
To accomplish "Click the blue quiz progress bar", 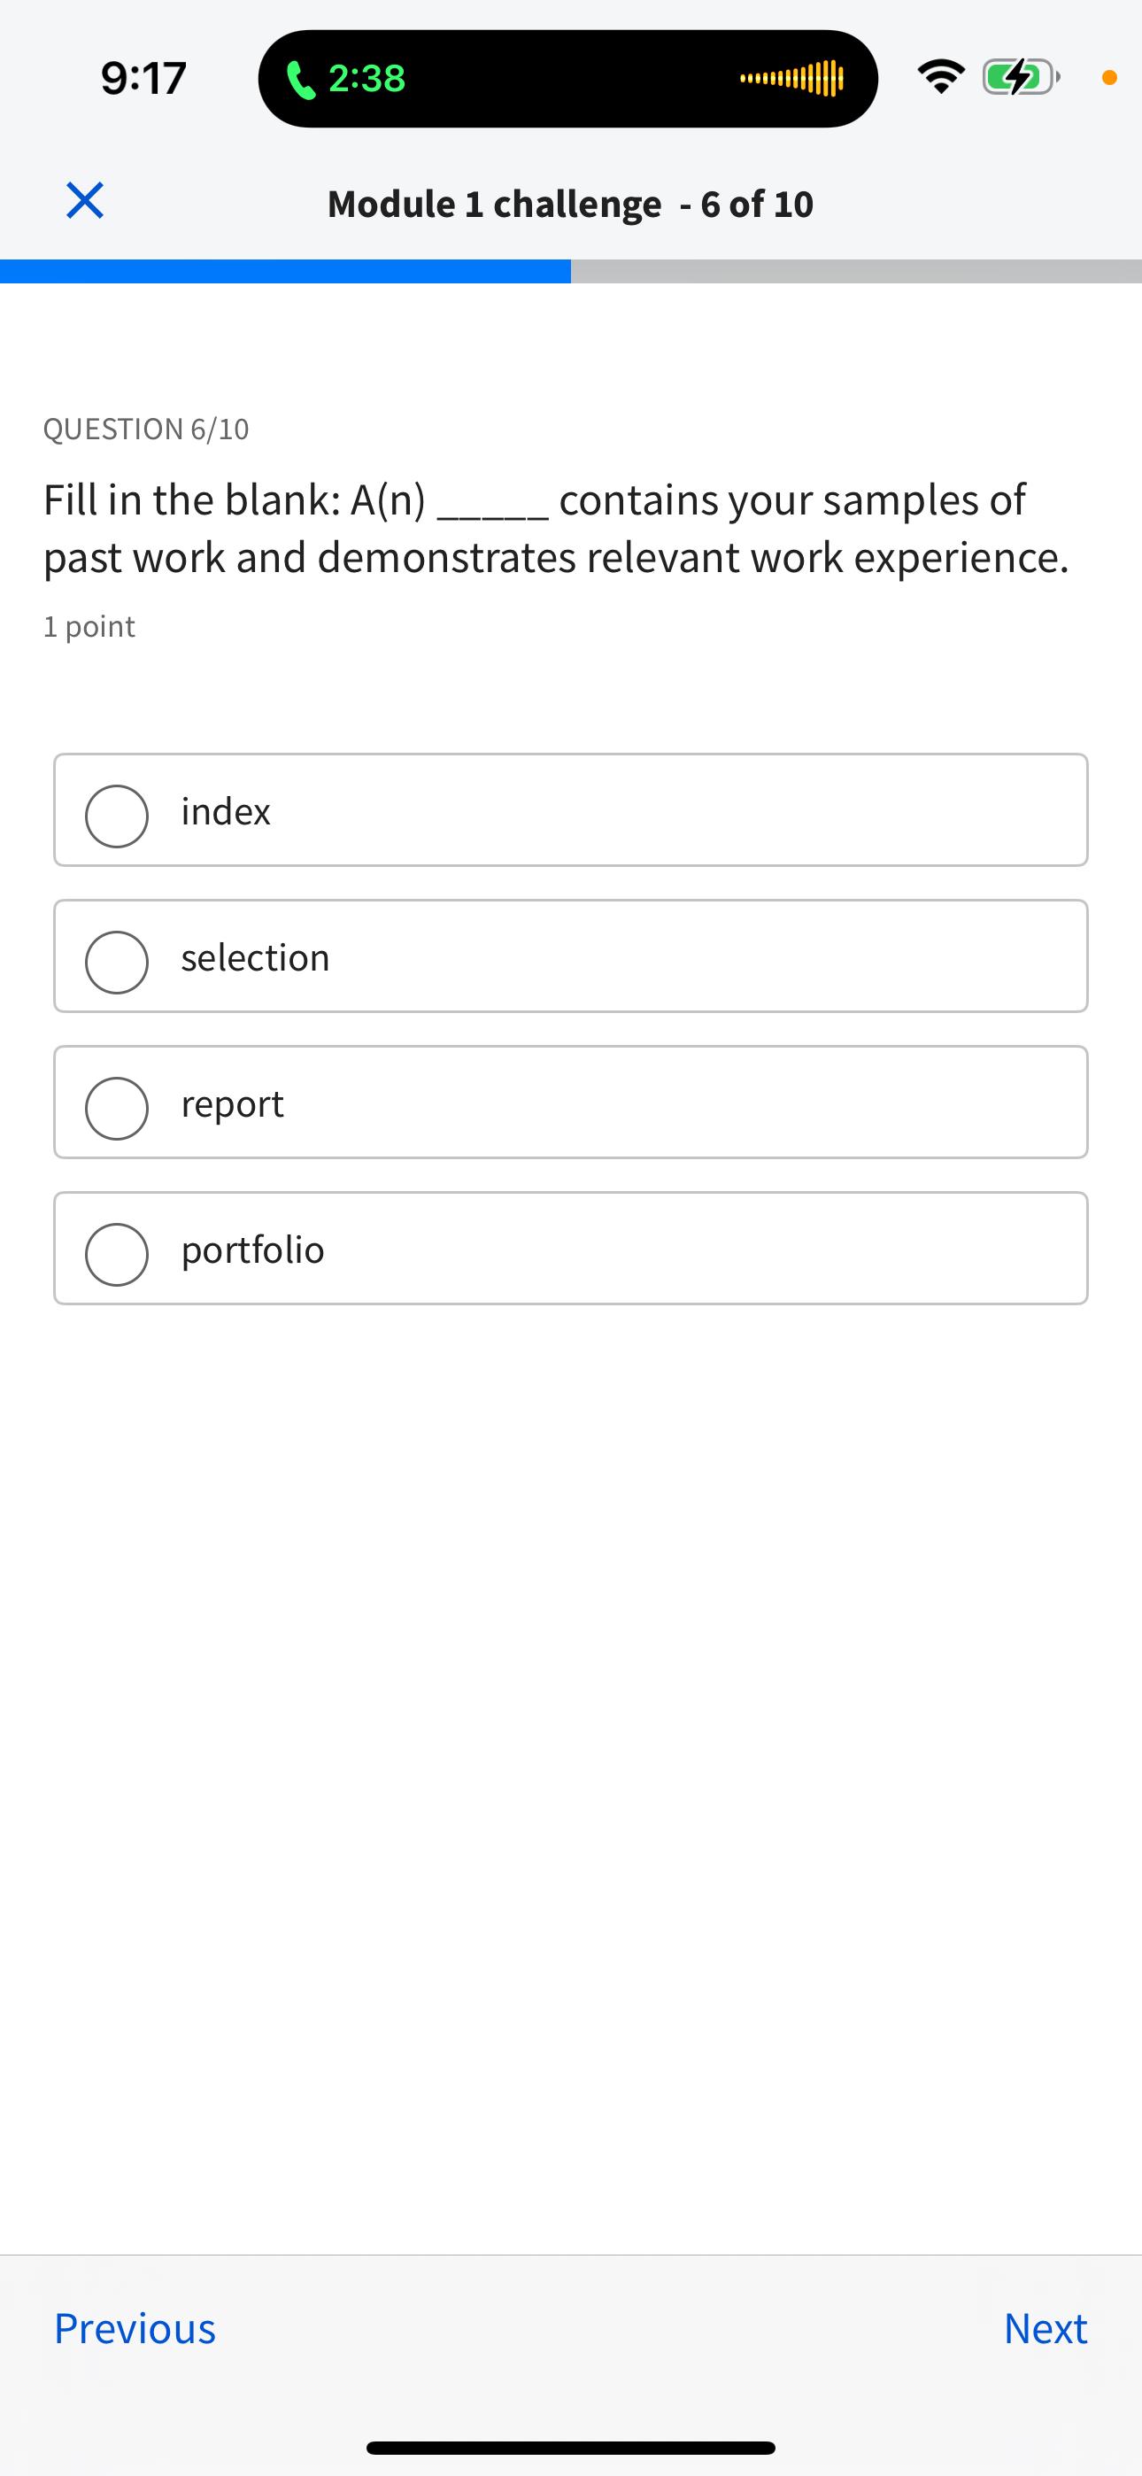I will tap(285, 271).
